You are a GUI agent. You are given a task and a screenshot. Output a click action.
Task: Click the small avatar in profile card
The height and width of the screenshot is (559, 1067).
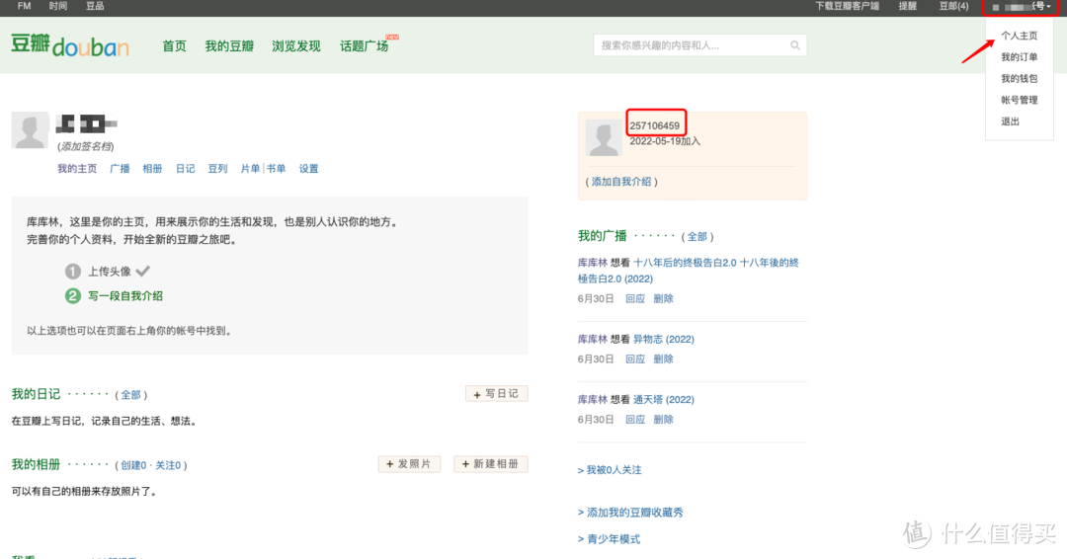coord(604,138)
